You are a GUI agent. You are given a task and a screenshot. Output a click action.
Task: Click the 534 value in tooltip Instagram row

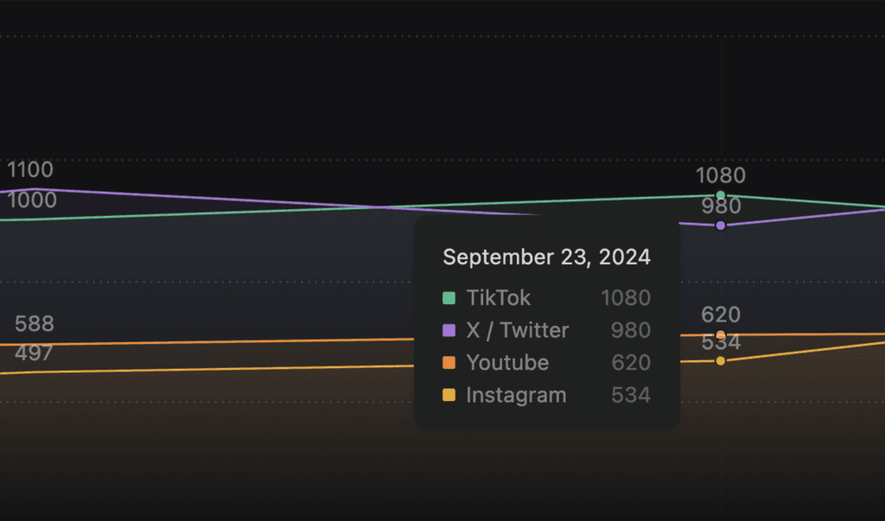[x=631, y=396]
